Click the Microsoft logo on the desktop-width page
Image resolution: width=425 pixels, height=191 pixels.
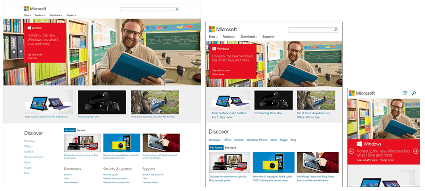point(35,8)
